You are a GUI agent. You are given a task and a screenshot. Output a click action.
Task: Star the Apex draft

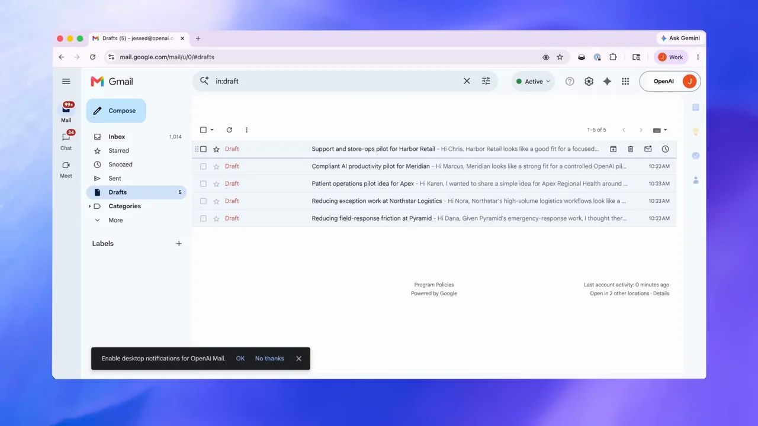(216, 183)
